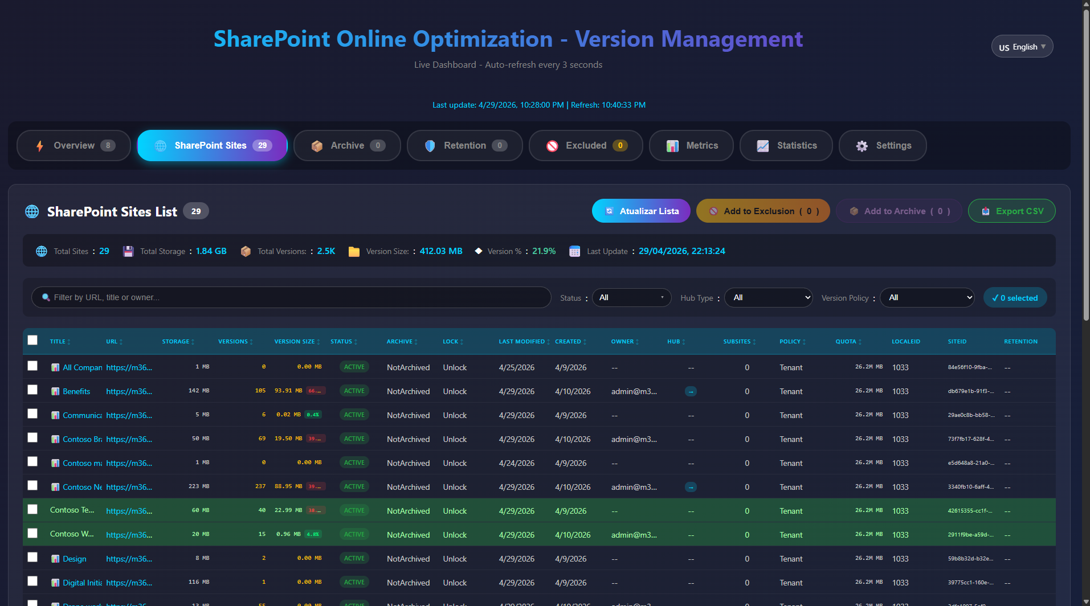Click the globe icon beside SharePoint Sites List
Image resolution: width=1090 pixels, height=606 pixels.
(x=32, y=212)
